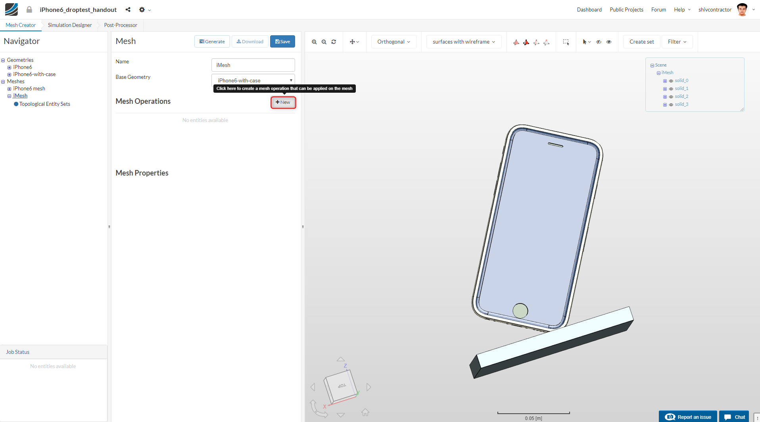Generate the mesh
The width and height of the screenshot is (760, 422).
point(212,42)
